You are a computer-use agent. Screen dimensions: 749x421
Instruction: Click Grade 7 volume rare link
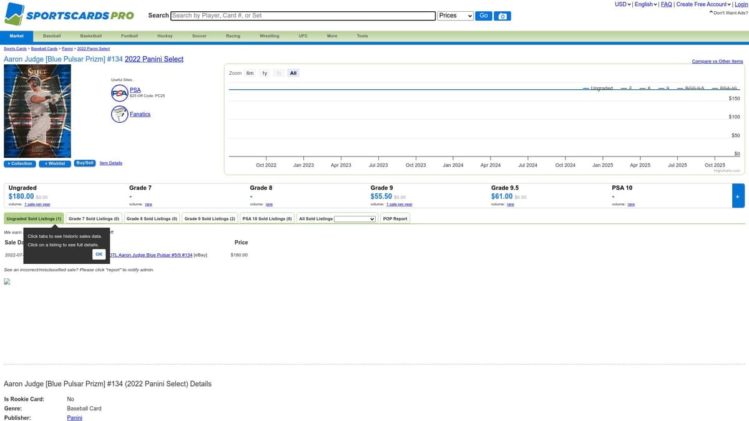point(149,205)
